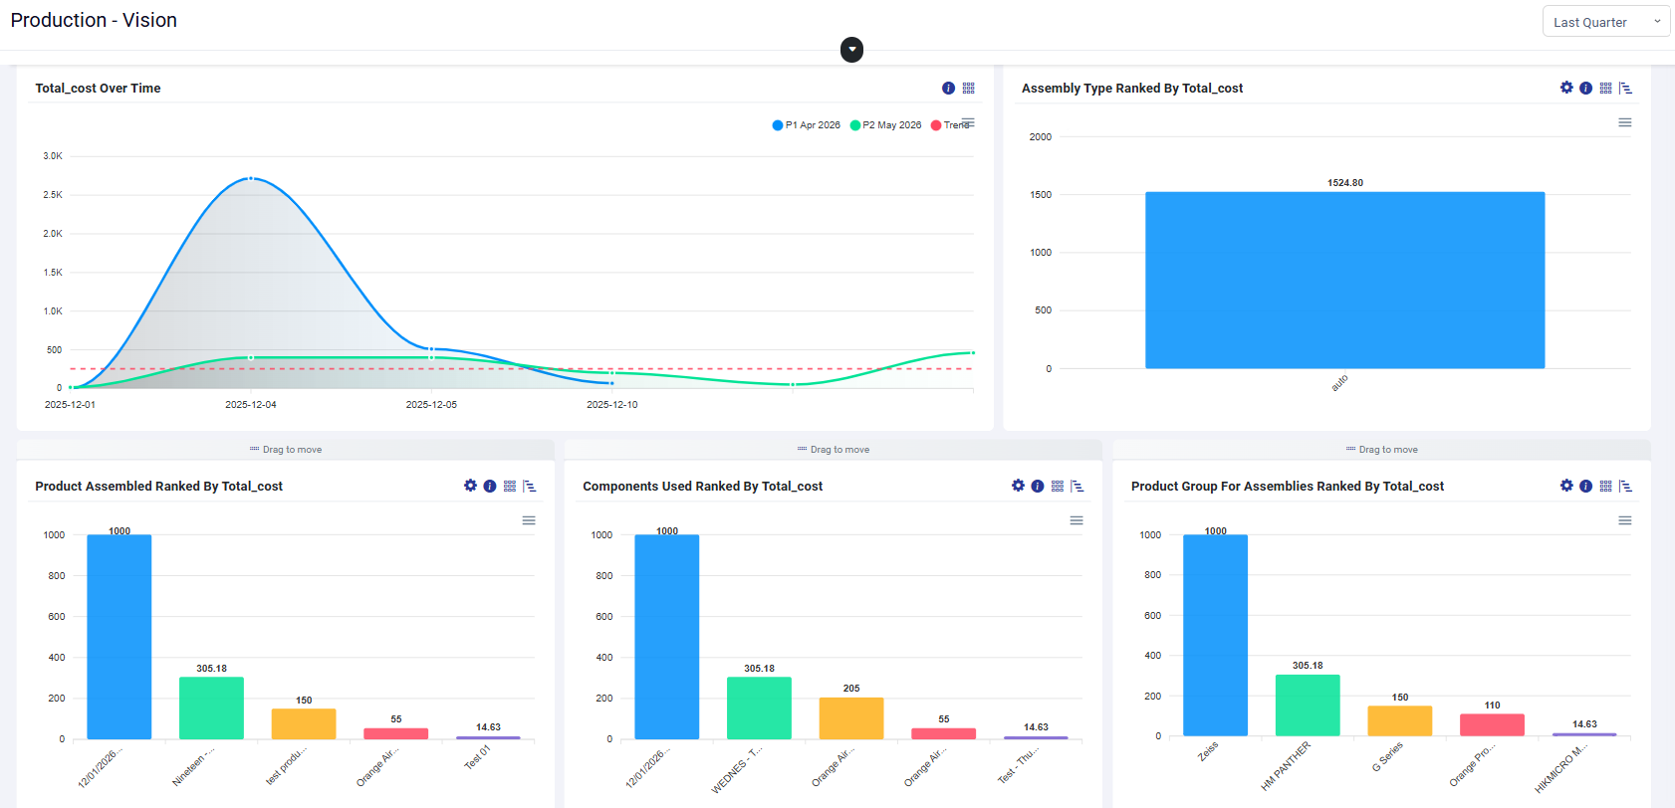1675x808 pixels.
Task: Expand the black header collapse arrow
Action: click(851, 50)
